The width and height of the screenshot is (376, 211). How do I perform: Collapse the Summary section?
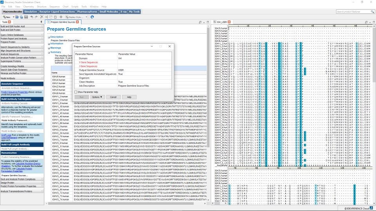tap(49, 52)
